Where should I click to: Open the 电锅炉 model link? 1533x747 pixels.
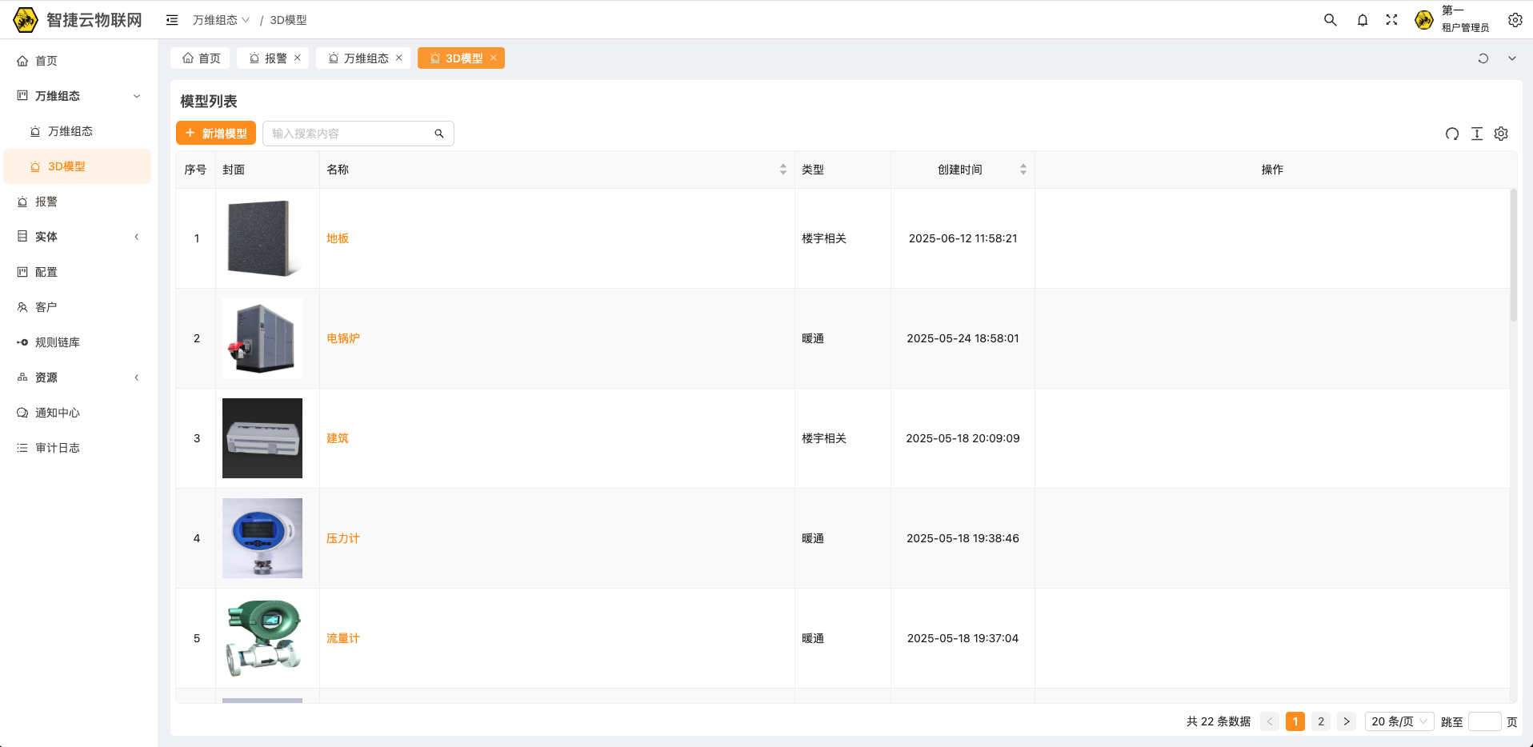343,338
